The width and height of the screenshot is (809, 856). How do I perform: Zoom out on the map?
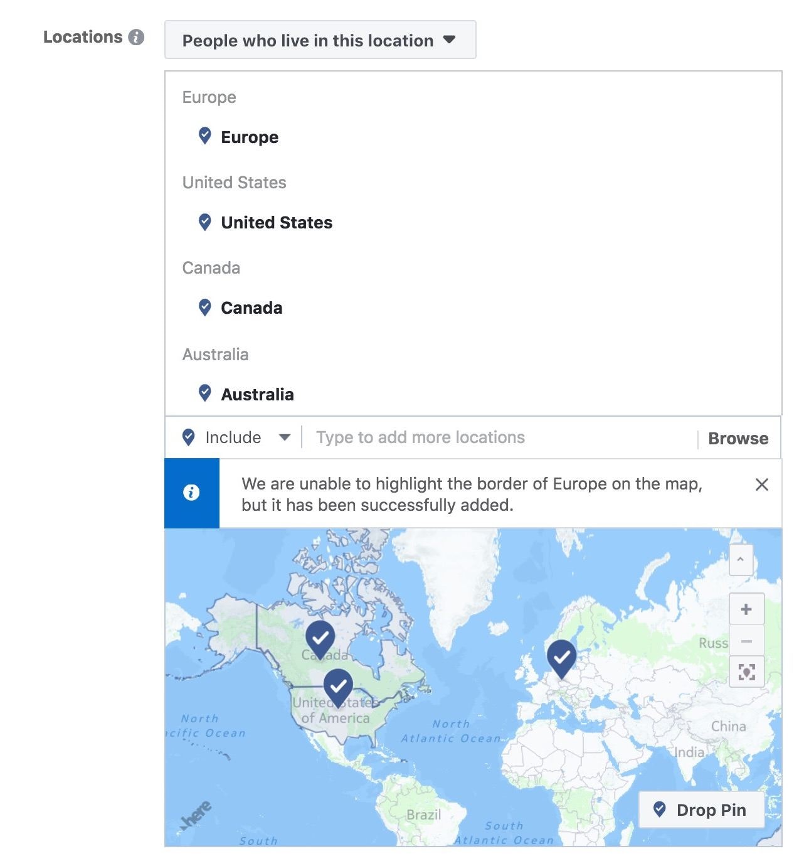coord(746,641)
